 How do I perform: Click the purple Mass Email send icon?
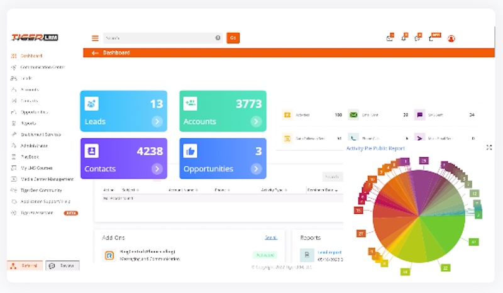[419, 138]
